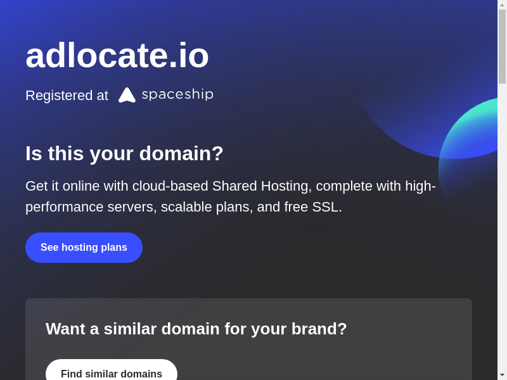The height and width of the screenshot is (380, 507).
Task: Click the spaceship wordmark text
Action: pos(177,94)
